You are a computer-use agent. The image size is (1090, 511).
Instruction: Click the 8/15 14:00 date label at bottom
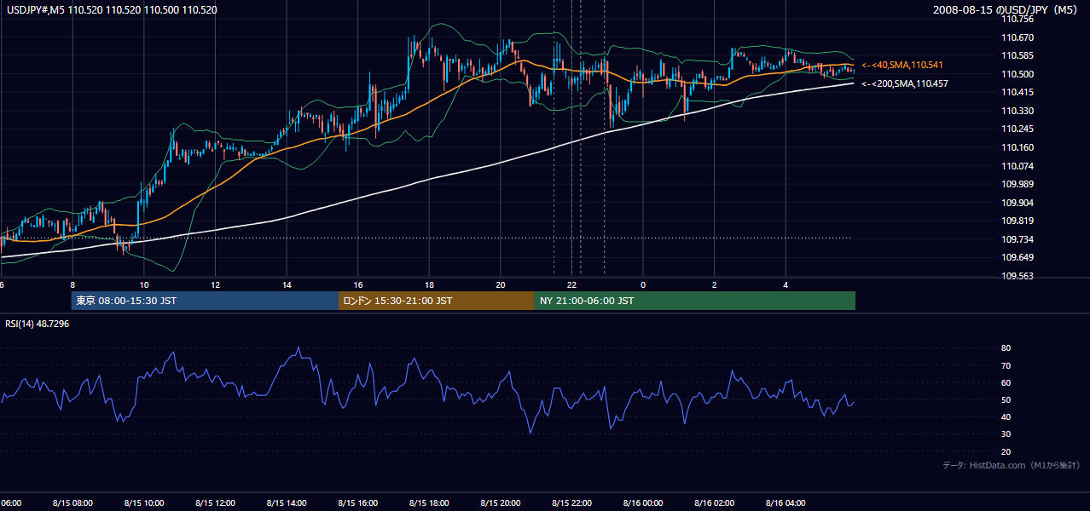click(287, 502)
